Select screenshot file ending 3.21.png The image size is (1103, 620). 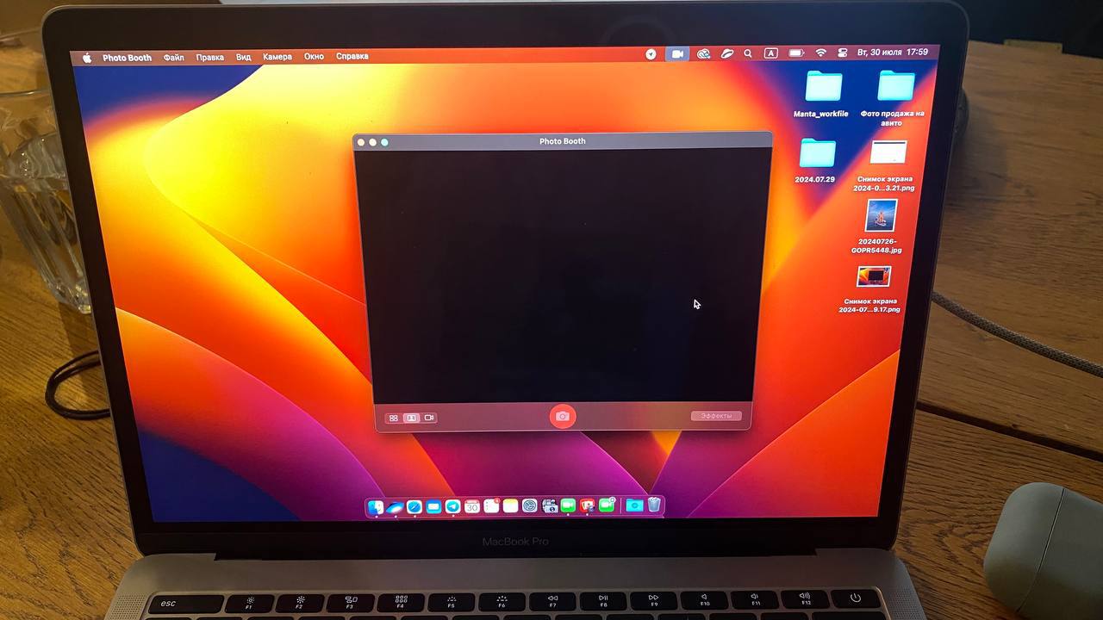pyautogui.click(x=888, y=152)
